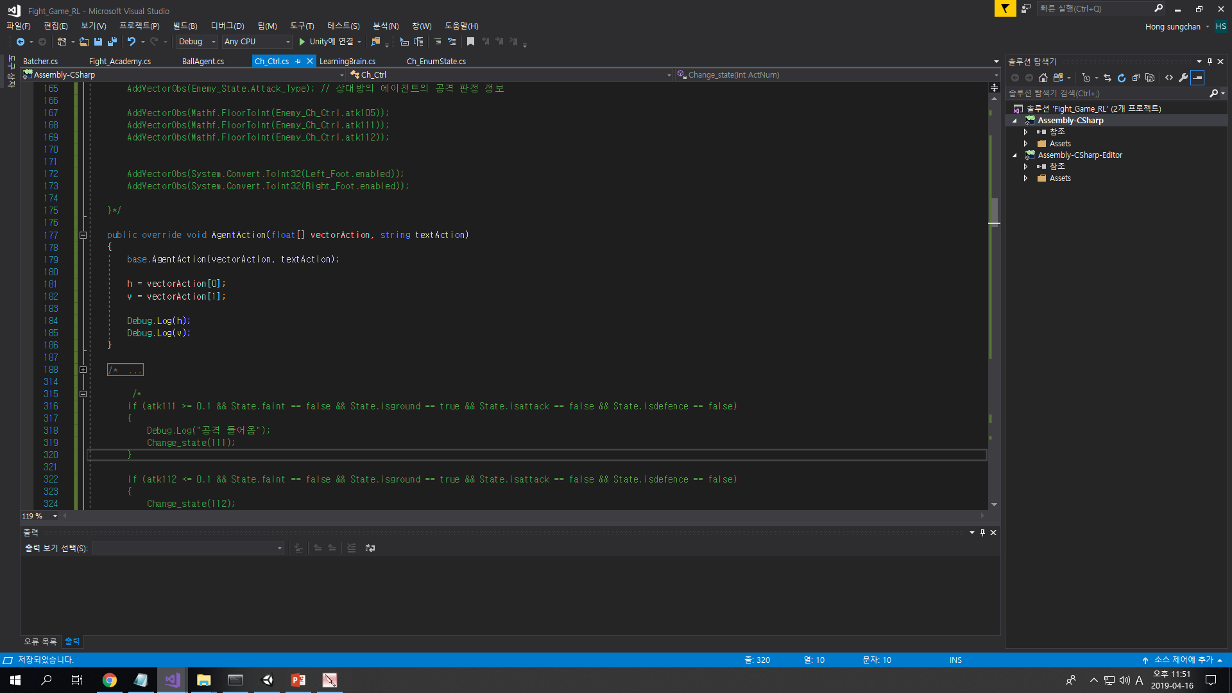Toggle word wrap in the Output panel
This screenshot has height=693, width=1232.
[x=369, y=548]
